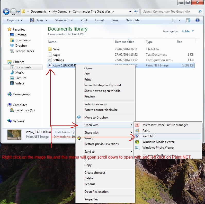Click My Games in the address breadcrumb

click(60, 12)
